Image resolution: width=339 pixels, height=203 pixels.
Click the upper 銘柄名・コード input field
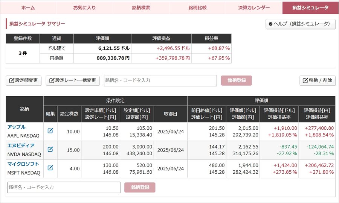(160, 80)
